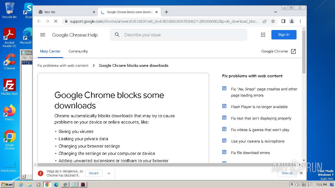Select the Community tab
The image size is (335, 188).
tap(78, 51)
